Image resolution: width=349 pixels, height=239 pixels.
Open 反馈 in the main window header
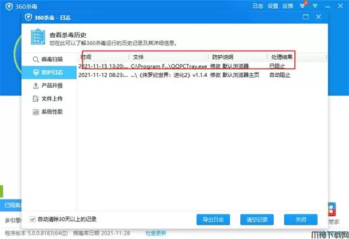pyautogui.click(x=288, y=6)
